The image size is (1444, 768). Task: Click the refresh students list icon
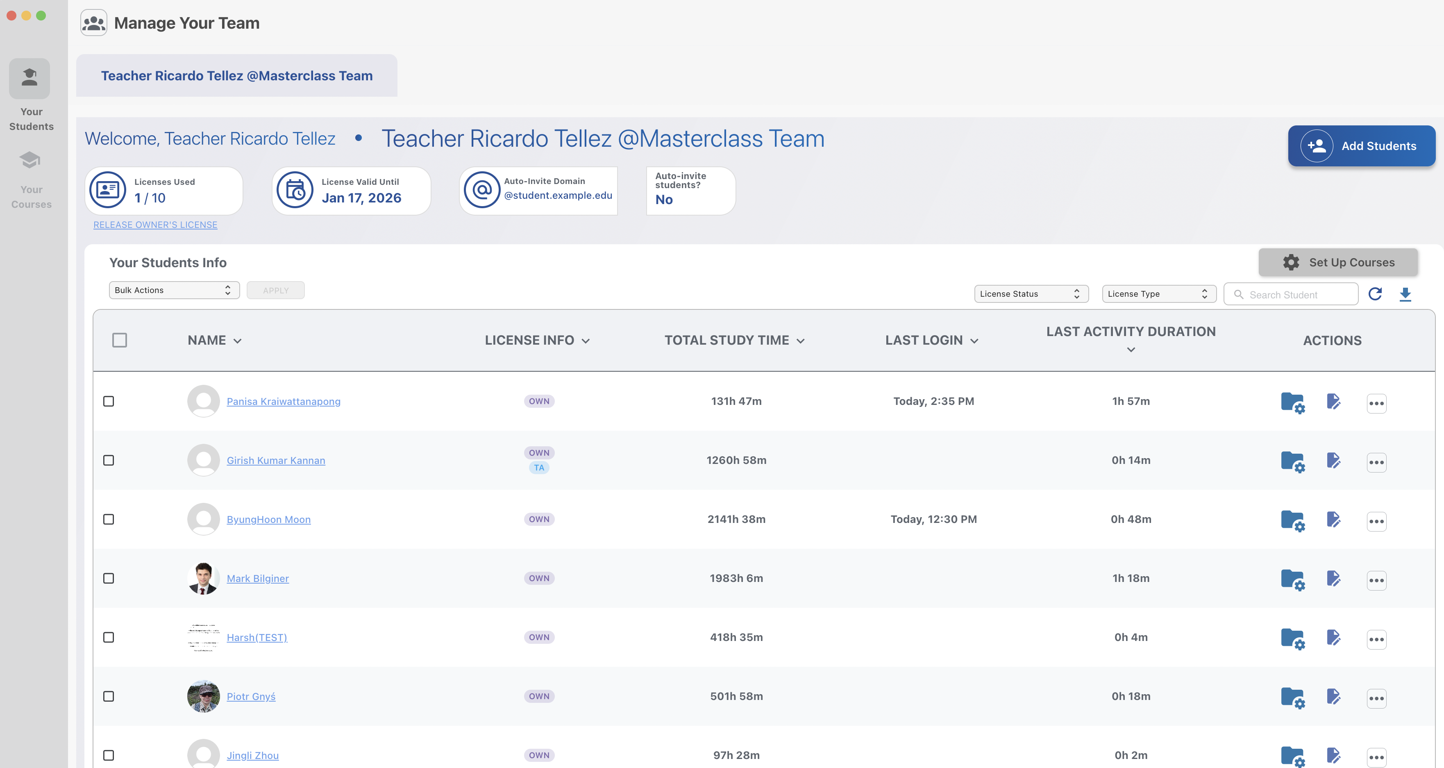[1374, 294]
